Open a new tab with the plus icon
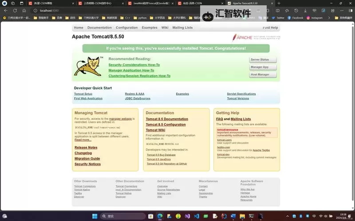The image size is (355, 221). click(x=279, y=3)
